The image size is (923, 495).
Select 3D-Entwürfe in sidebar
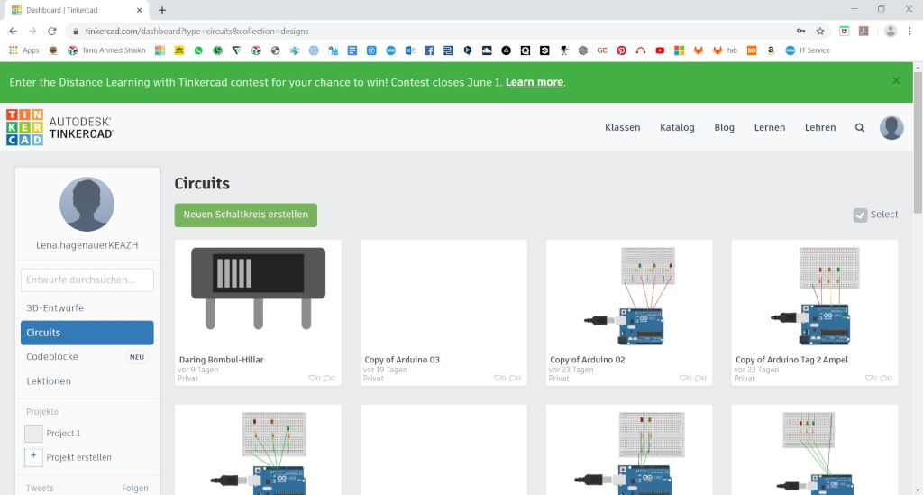(x=87, y=307)
